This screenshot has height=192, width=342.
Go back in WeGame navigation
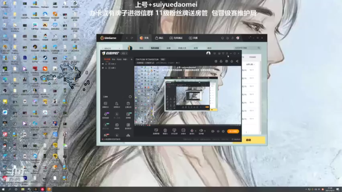tap(127, 38)
